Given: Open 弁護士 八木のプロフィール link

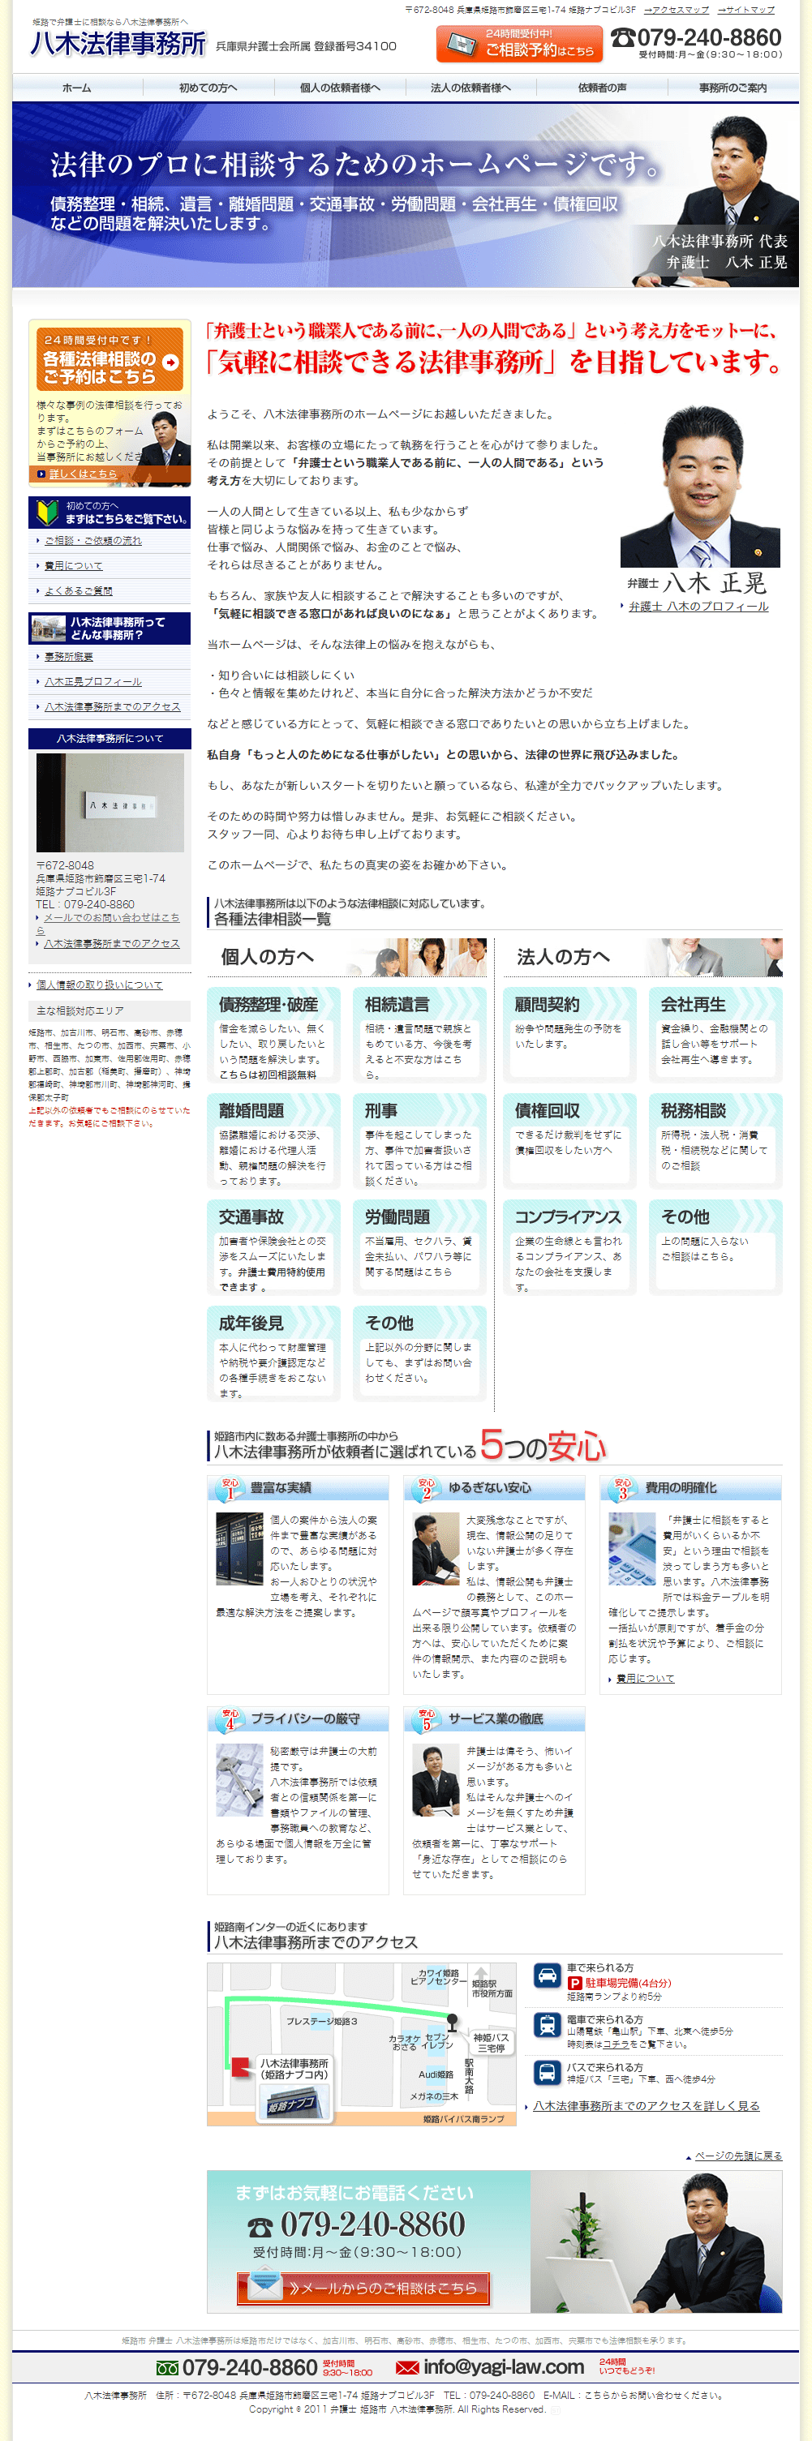Looking at the screenshot, I should [x=698, y=607].
